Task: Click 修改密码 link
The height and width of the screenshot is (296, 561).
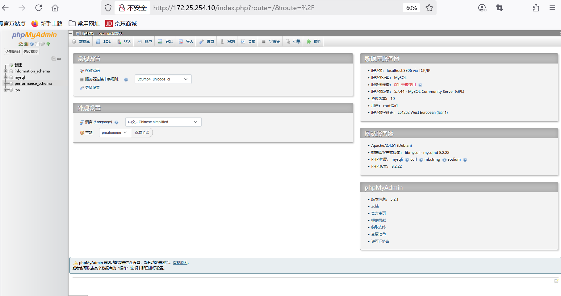Action: coord(92,71)
